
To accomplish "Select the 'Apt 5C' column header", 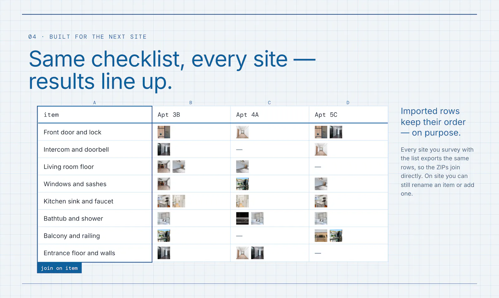I will (348, 115).
